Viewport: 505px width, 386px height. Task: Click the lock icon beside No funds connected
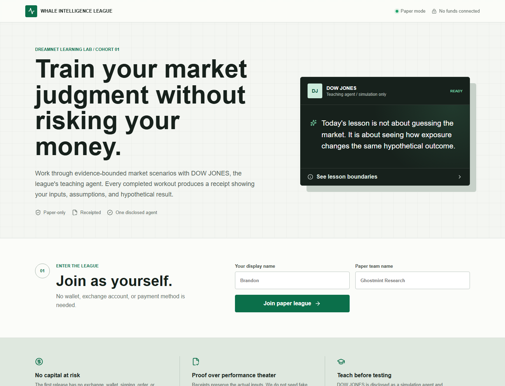[x=434, y=11]
